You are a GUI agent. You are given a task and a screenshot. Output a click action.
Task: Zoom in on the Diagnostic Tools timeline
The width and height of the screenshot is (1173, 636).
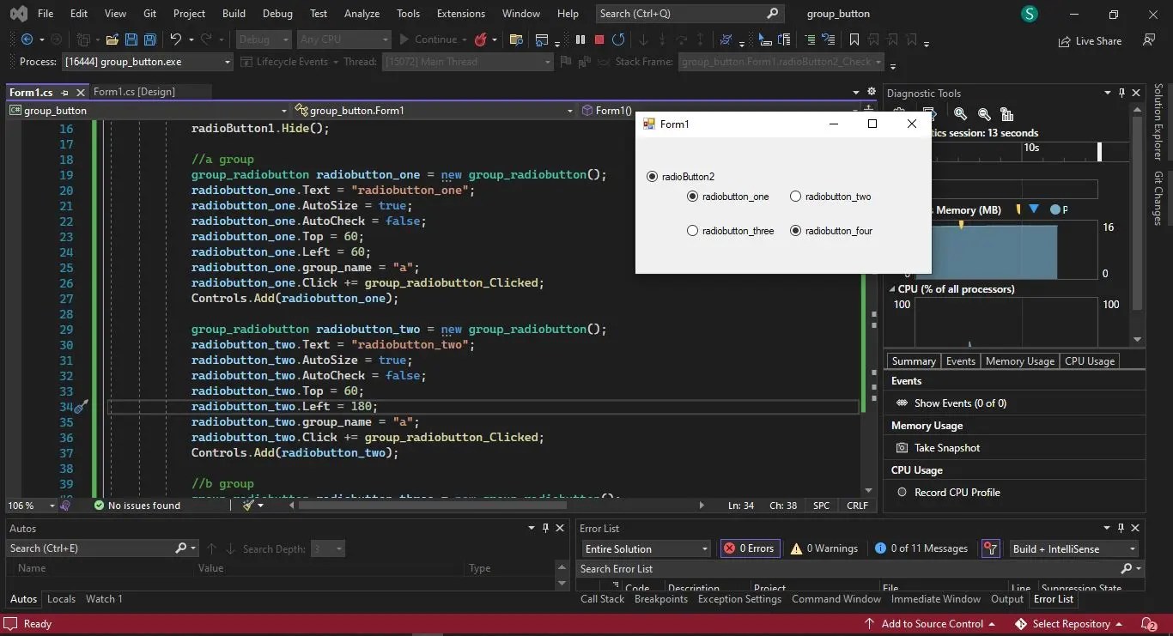point(961,114)
